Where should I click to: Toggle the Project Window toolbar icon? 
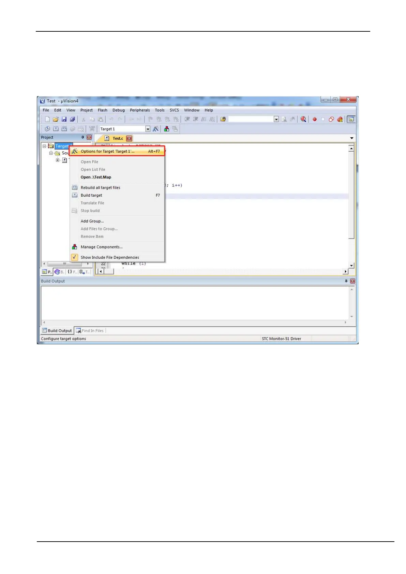click(351, 119)
